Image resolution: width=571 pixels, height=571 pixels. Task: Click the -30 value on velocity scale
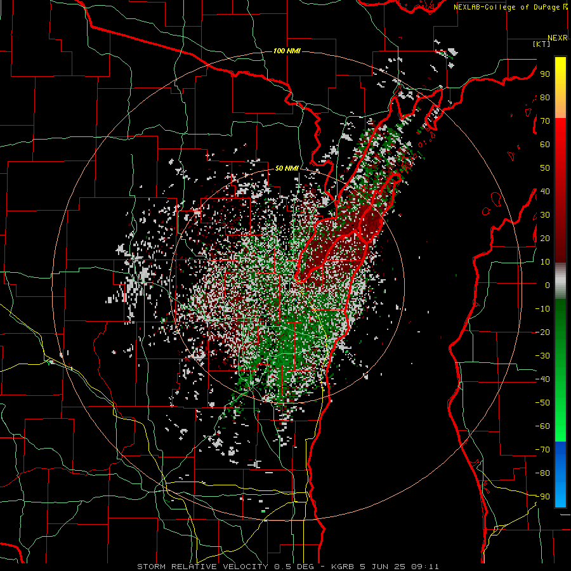tap(542, 356)
